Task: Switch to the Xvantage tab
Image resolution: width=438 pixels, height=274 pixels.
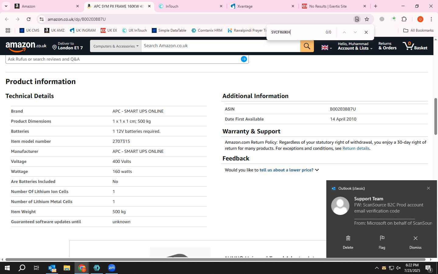Action: 262,6
